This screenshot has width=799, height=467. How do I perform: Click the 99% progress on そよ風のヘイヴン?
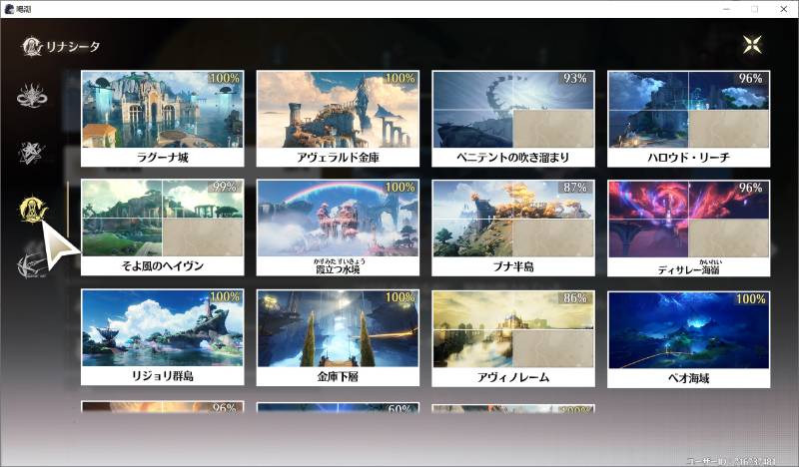[224, 187]
